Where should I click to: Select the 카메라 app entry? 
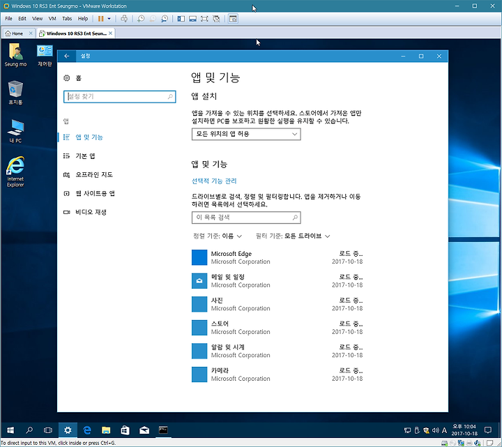[277, 374]
